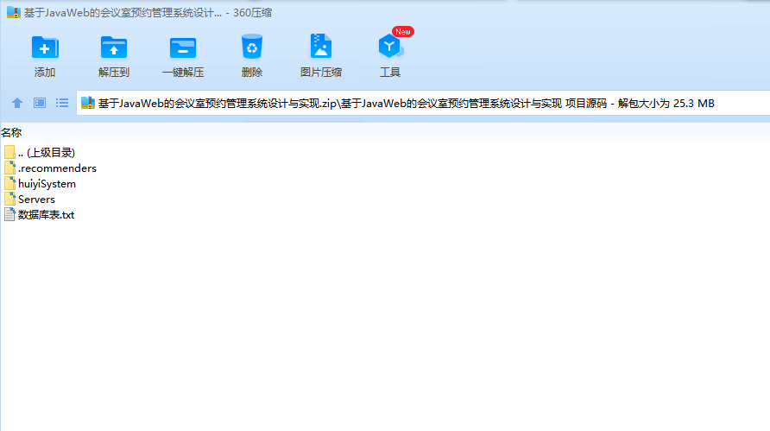Click the archive icon in path bar

tap(87, 103)
